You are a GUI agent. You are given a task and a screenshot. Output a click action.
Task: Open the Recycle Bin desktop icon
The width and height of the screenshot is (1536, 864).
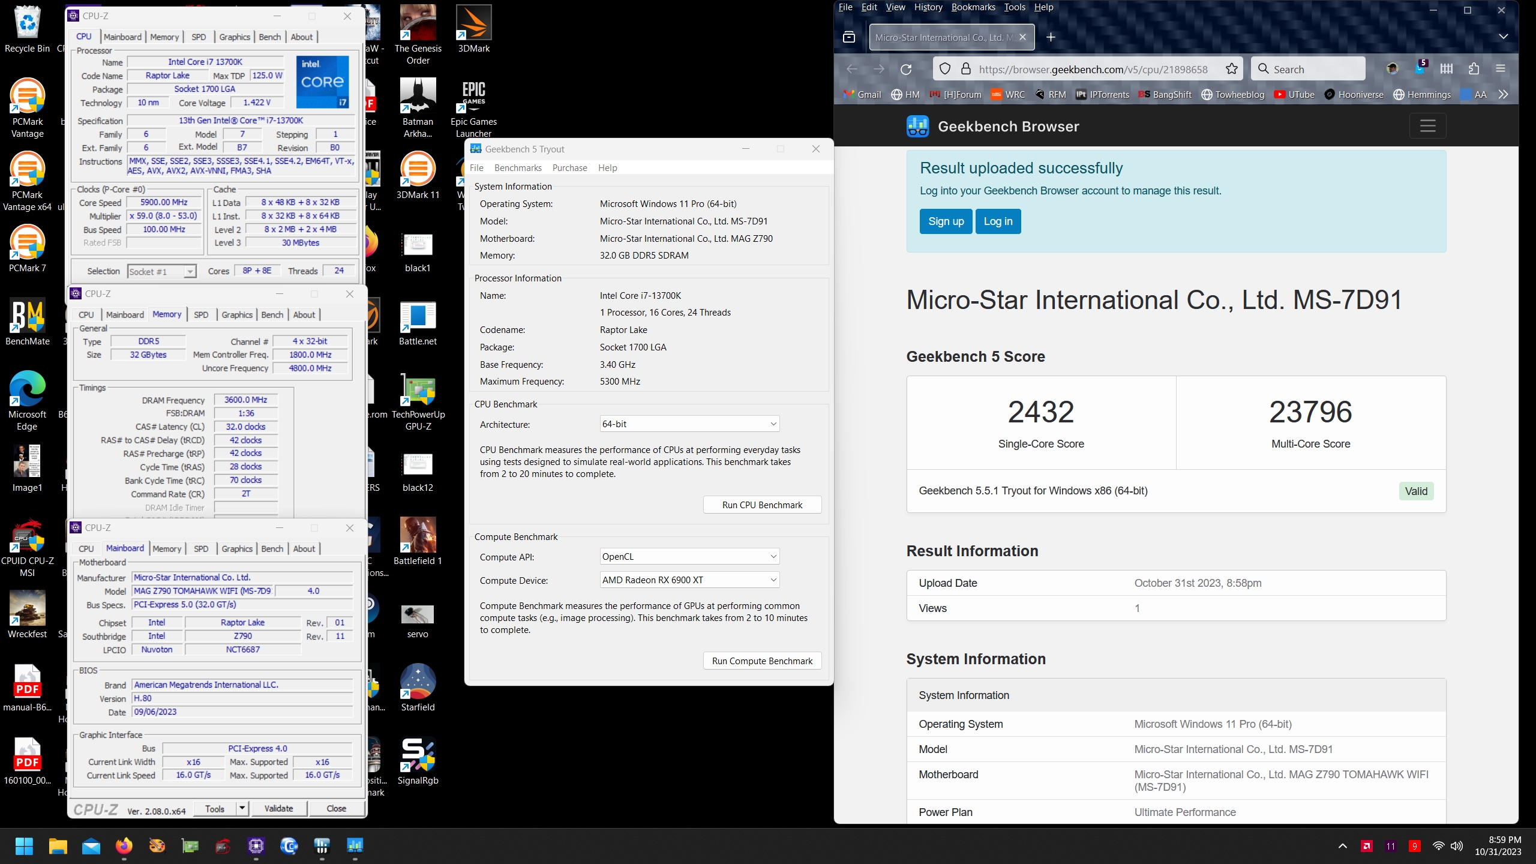click(27, 30)
